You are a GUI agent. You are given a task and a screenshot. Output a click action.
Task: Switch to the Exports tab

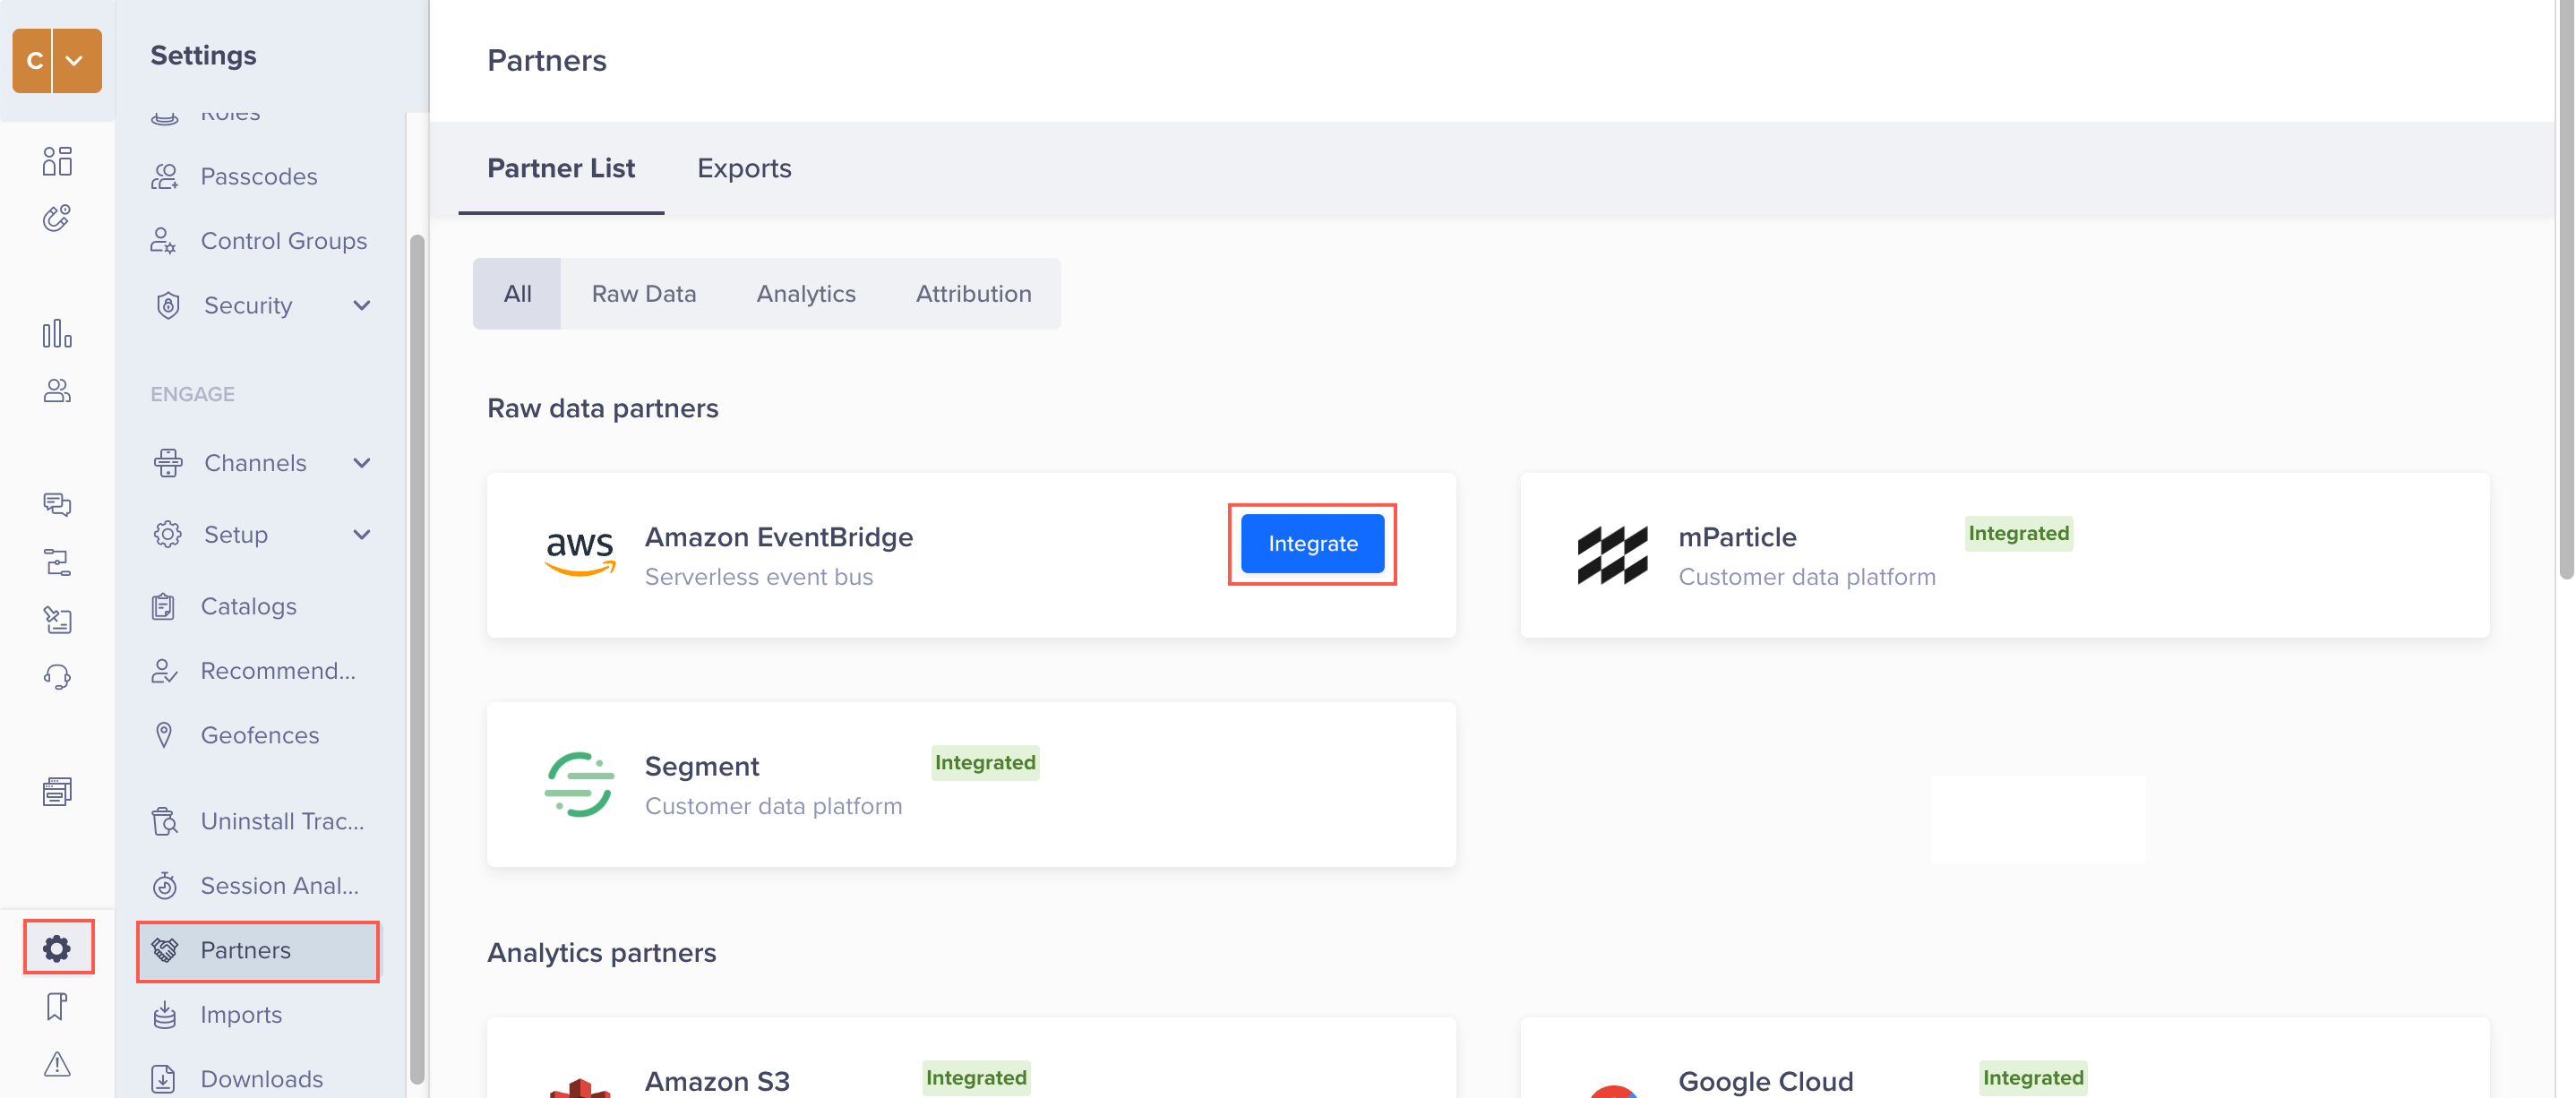[743, 168]
